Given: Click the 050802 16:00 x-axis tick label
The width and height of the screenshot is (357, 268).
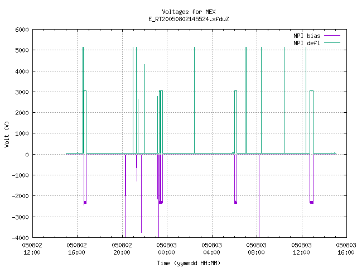Looking at the screenshot, I should (77, 248).
